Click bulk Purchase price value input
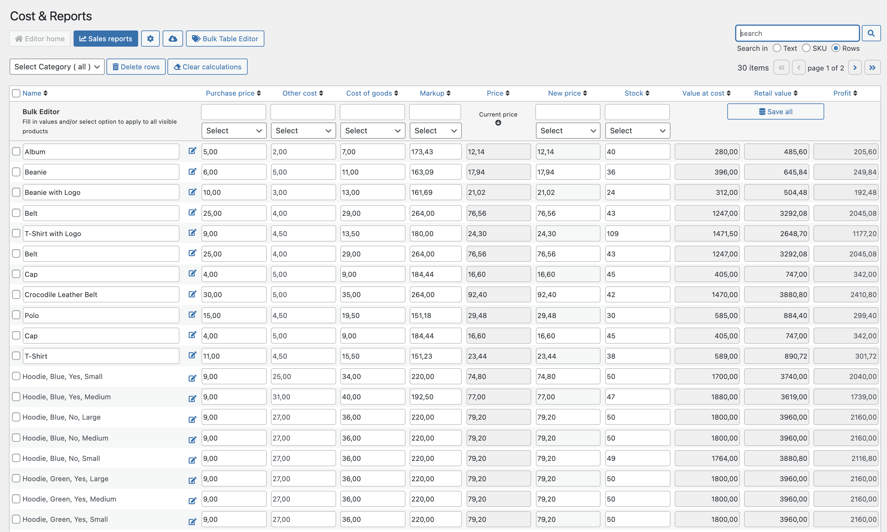This screenshot has width=887, height=532. pos(234,112)
